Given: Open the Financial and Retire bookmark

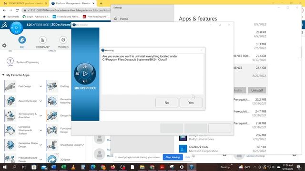Looking at the screenshot, I should tap(66, 17).
